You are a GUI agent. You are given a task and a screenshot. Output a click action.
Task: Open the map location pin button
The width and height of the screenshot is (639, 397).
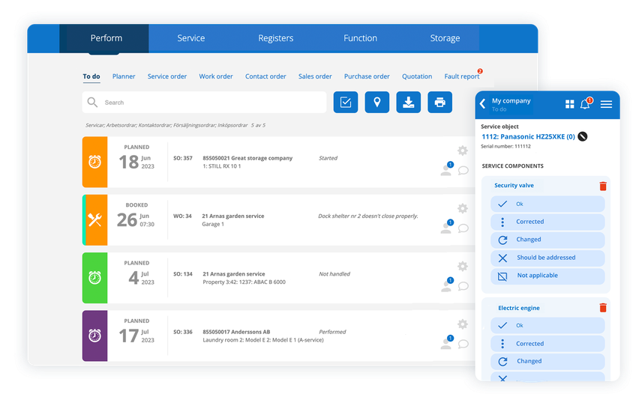pyautogui.click(x=376, y=103)
